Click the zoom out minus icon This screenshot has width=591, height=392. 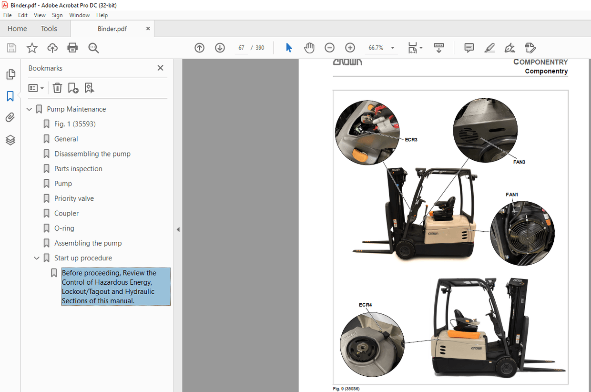click(329, 48)
